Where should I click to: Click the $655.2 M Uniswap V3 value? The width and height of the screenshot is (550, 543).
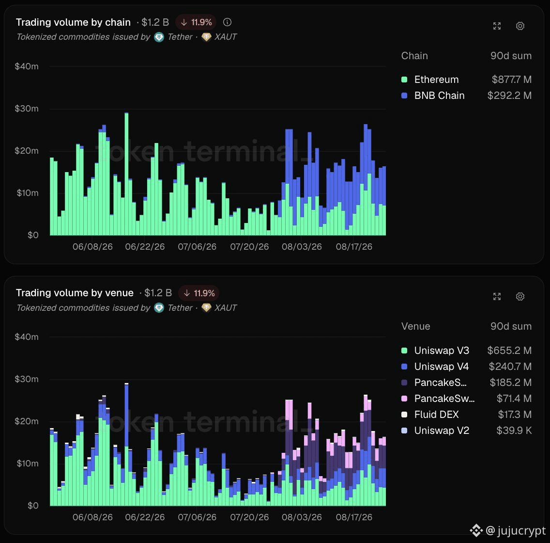[509, 351]
